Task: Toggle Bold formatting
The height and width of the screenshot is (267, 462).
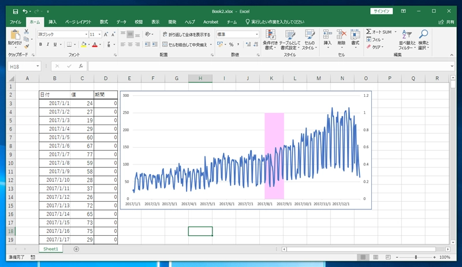Action: click(x=40, y=44)
